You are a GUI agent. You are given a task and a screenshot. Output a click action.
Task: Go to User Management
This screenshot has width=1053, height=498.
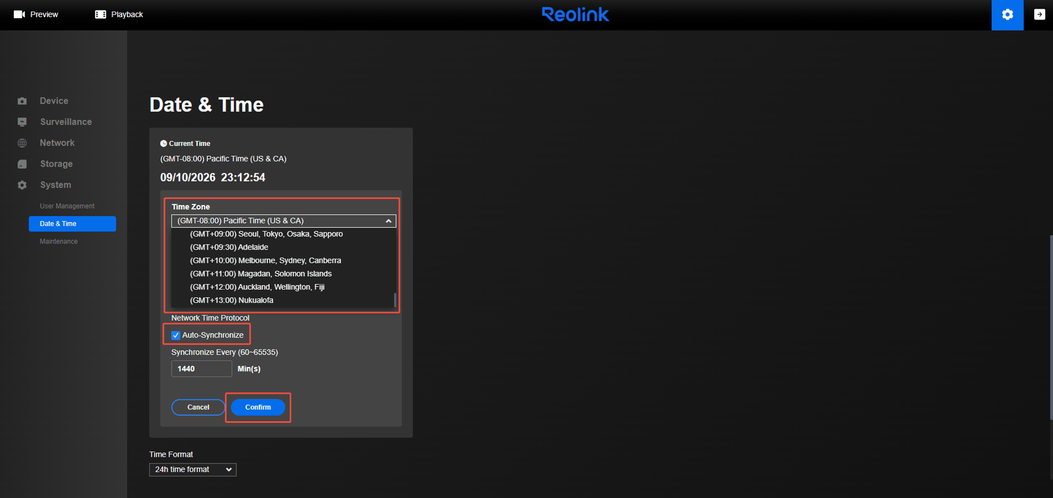pyautogui.click(x=67, y=206)
